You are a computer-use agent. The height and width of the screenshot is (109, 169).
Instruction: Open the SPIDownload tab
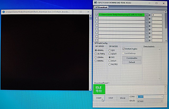tap(101, 7)
